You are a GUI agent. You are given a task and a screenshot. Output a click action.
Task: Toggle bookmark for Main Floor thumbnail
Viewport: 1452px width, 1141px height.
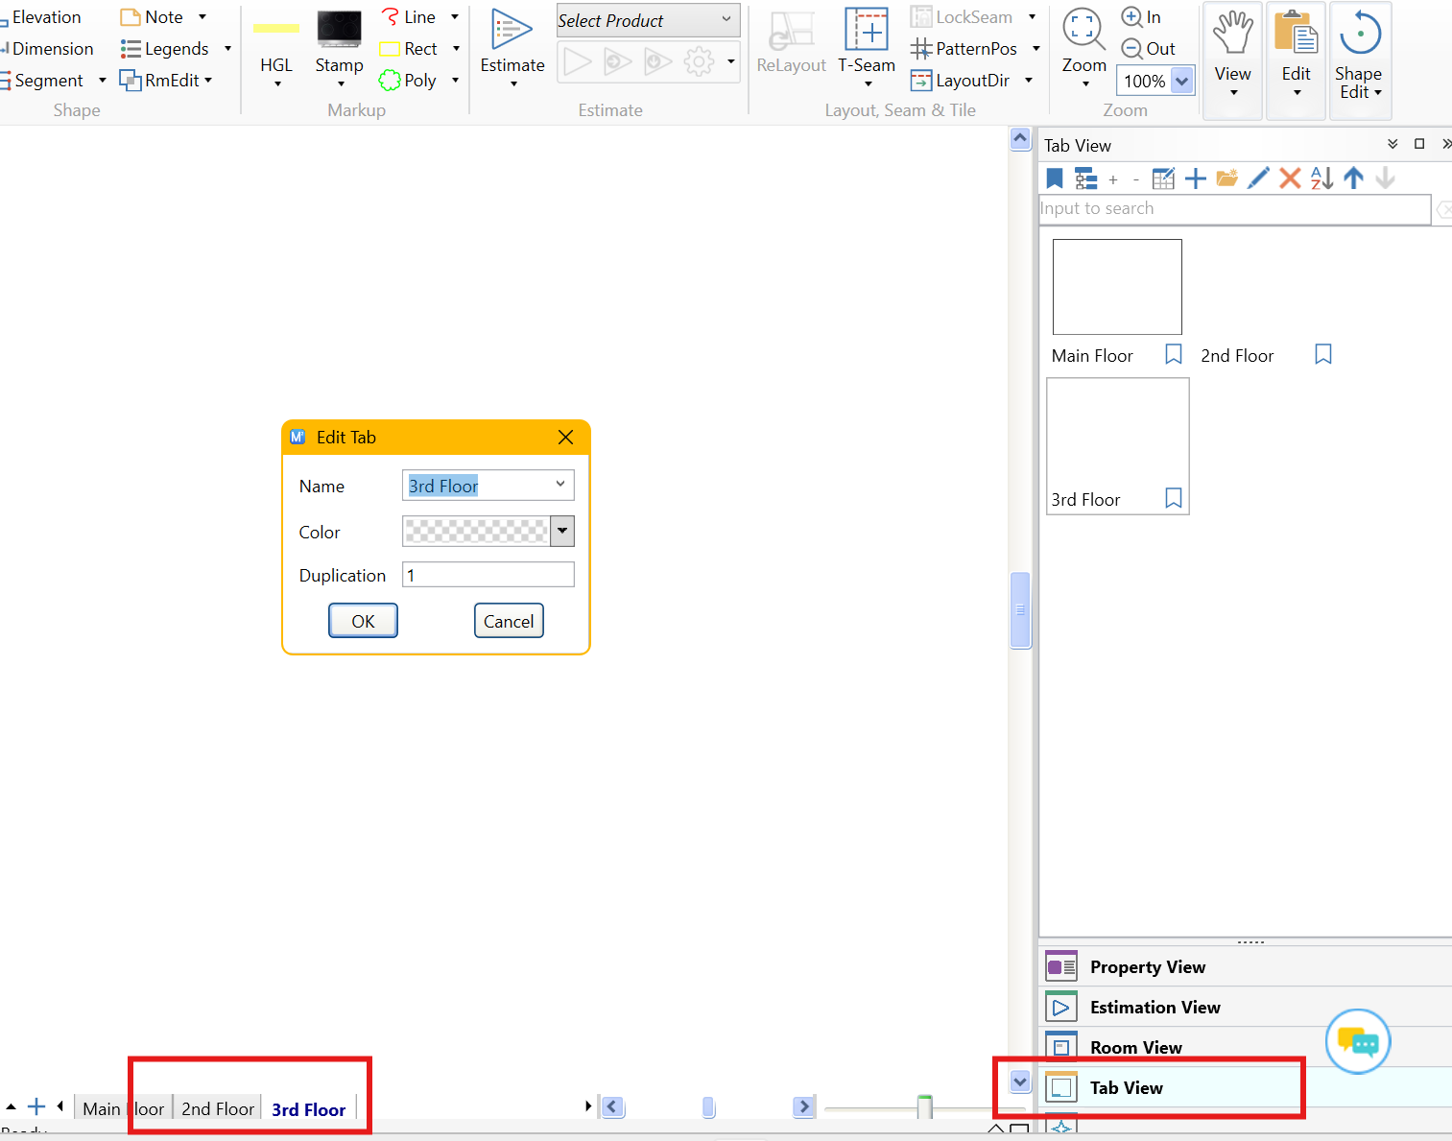click(1173, 354)
